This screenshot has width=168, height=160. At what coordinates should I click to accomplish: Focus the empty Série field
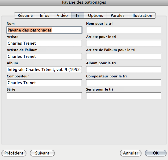click(x=44, y=96)
